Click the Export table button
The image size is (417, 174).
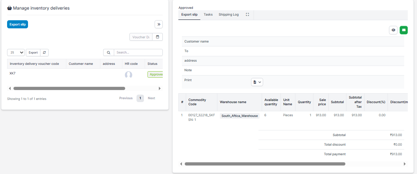(33, 52)
